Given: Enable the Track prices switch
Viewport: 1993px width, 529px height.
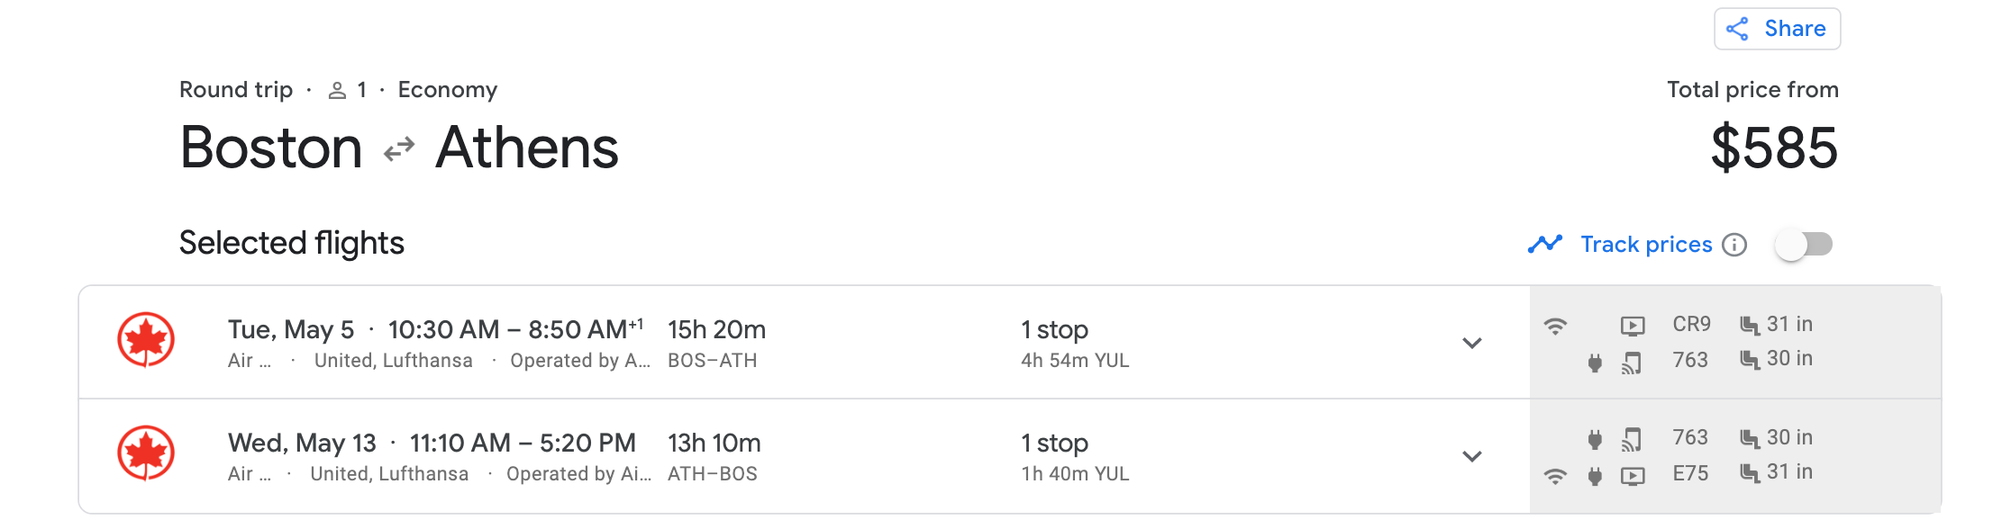Looking at the screenshot, I should coord(1804,245).
